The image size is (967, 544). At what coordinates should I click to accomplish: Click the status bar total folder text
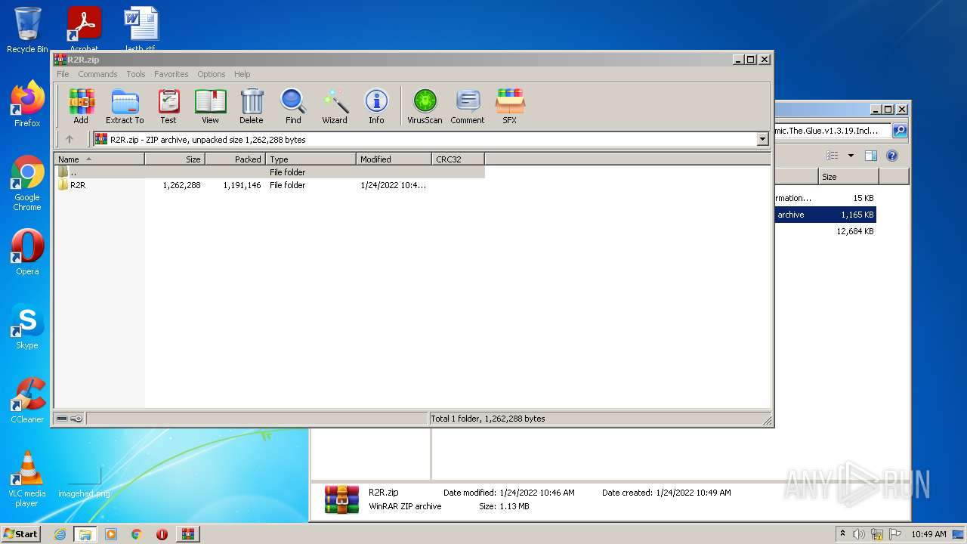(x=488, y=419)
